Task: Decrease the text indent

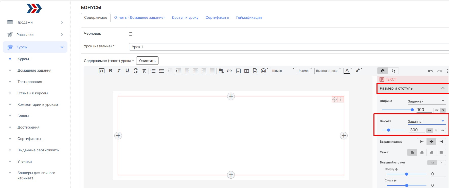Action: click(170, 71)
